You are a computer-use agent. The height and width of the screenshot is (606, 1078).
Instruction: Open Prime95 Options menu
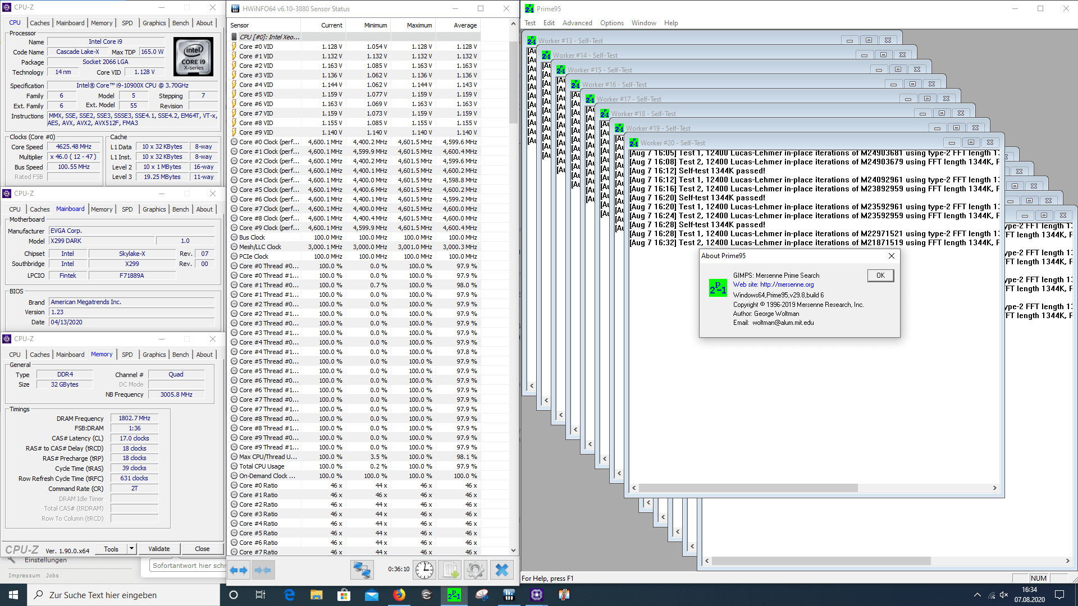point(611,23)
